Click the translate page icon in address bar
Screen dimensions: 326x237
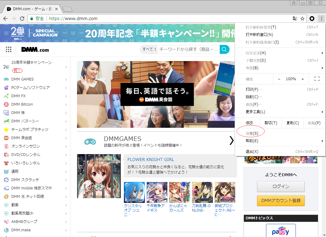(x=295, y=19)
